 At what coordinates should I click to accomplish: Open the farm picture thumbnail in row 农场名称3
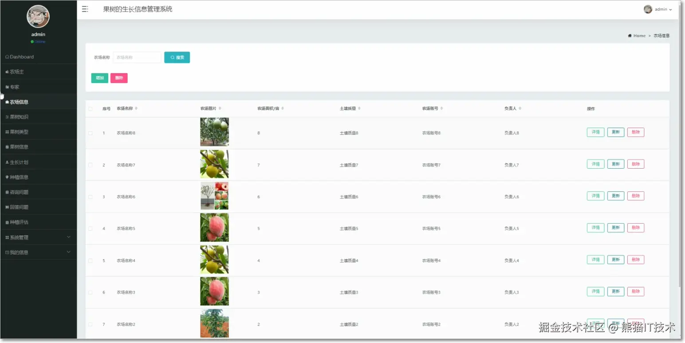(x=215, y=292)
